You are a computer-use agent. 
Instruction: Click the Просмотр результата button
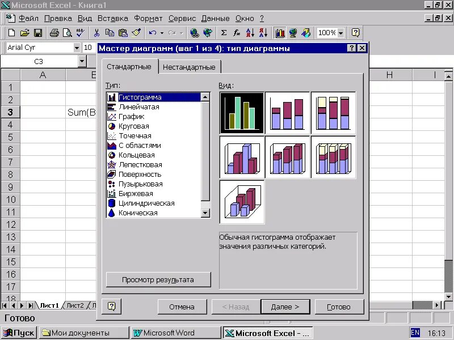(158, 279)
